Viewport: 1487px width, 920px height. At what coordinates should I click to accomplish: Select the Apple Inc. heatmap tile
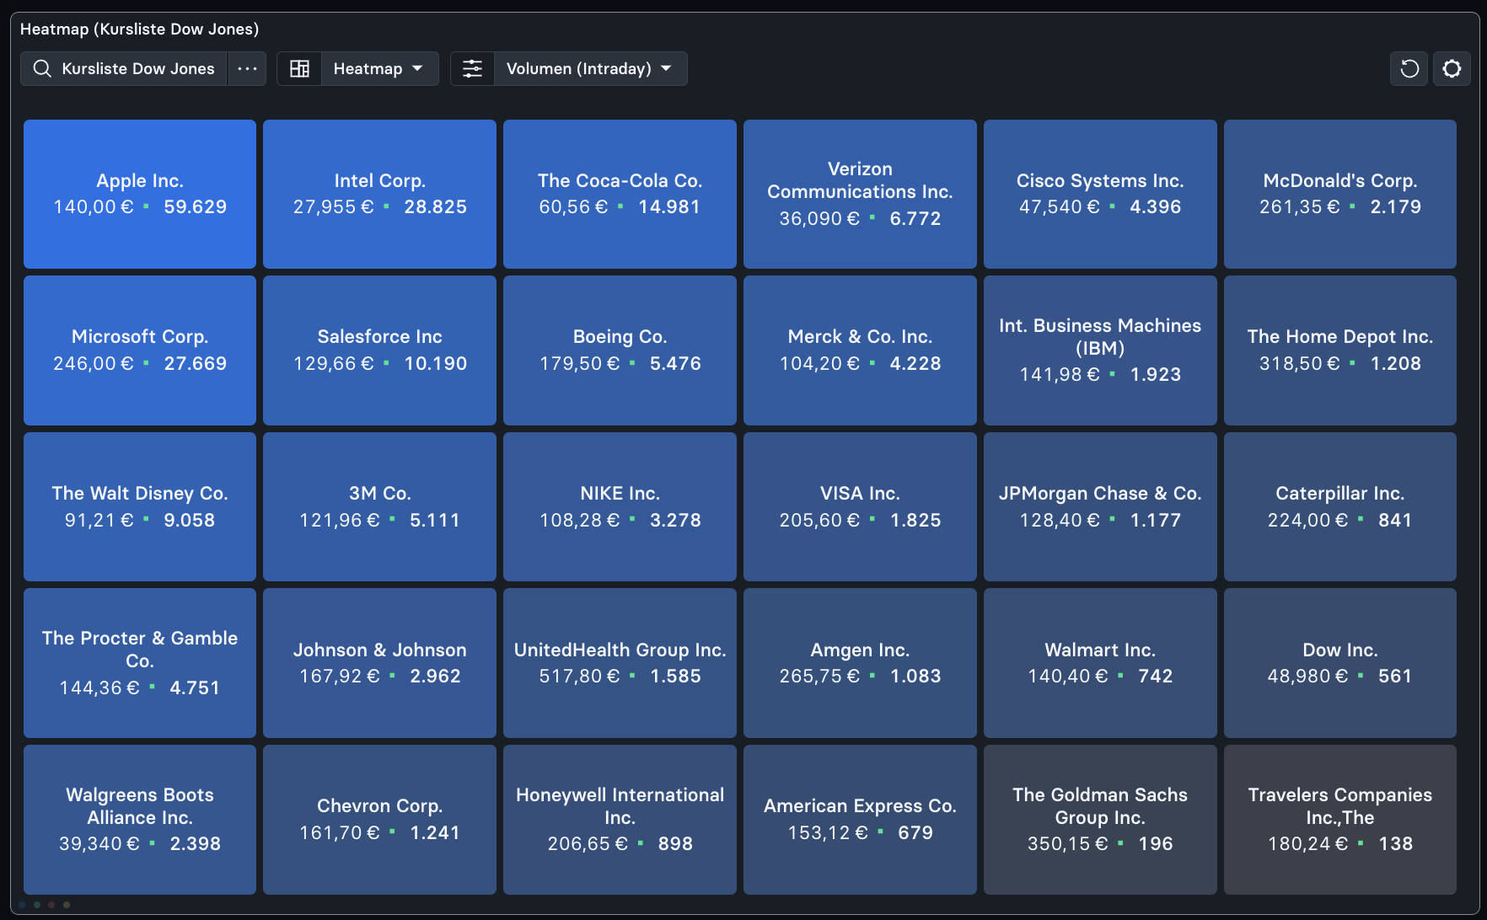pos(140,194)
